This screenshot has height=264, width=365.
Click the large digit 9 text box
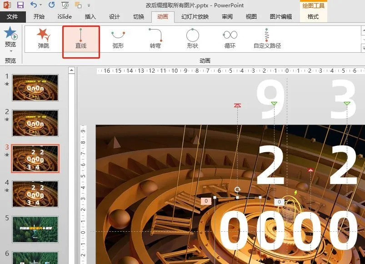click(270, 99)
